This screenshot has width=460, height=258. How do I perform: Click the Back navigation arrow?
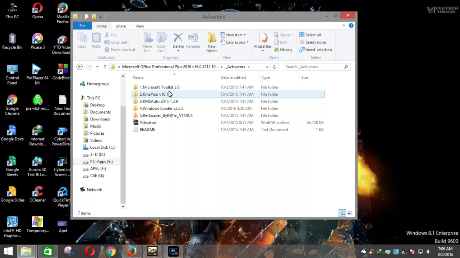pyautogui.click(x=80, y=67)
